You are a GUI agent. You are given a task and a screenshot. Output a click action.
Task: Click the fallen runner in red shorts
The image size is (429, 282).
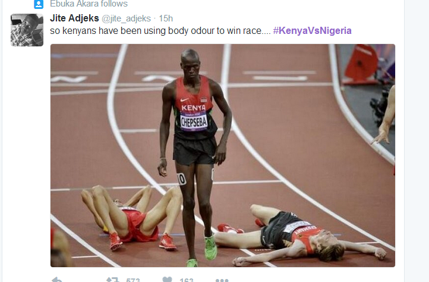(131, 217)
